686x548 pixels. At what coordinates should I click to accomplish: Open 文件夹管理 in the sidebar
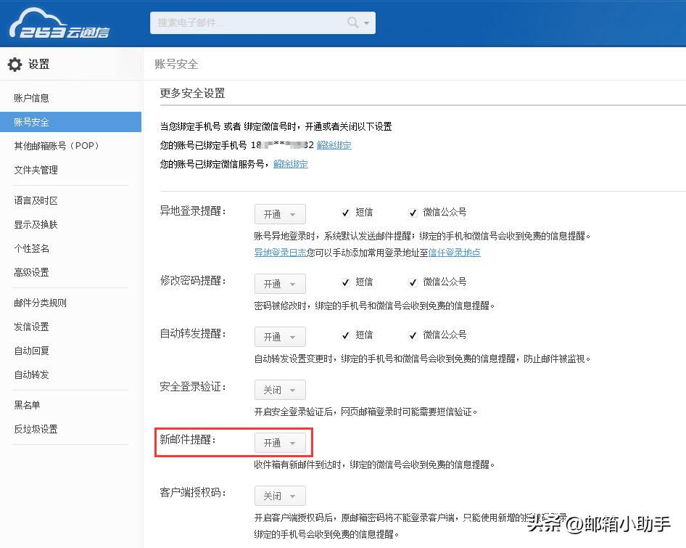[36, 169]
